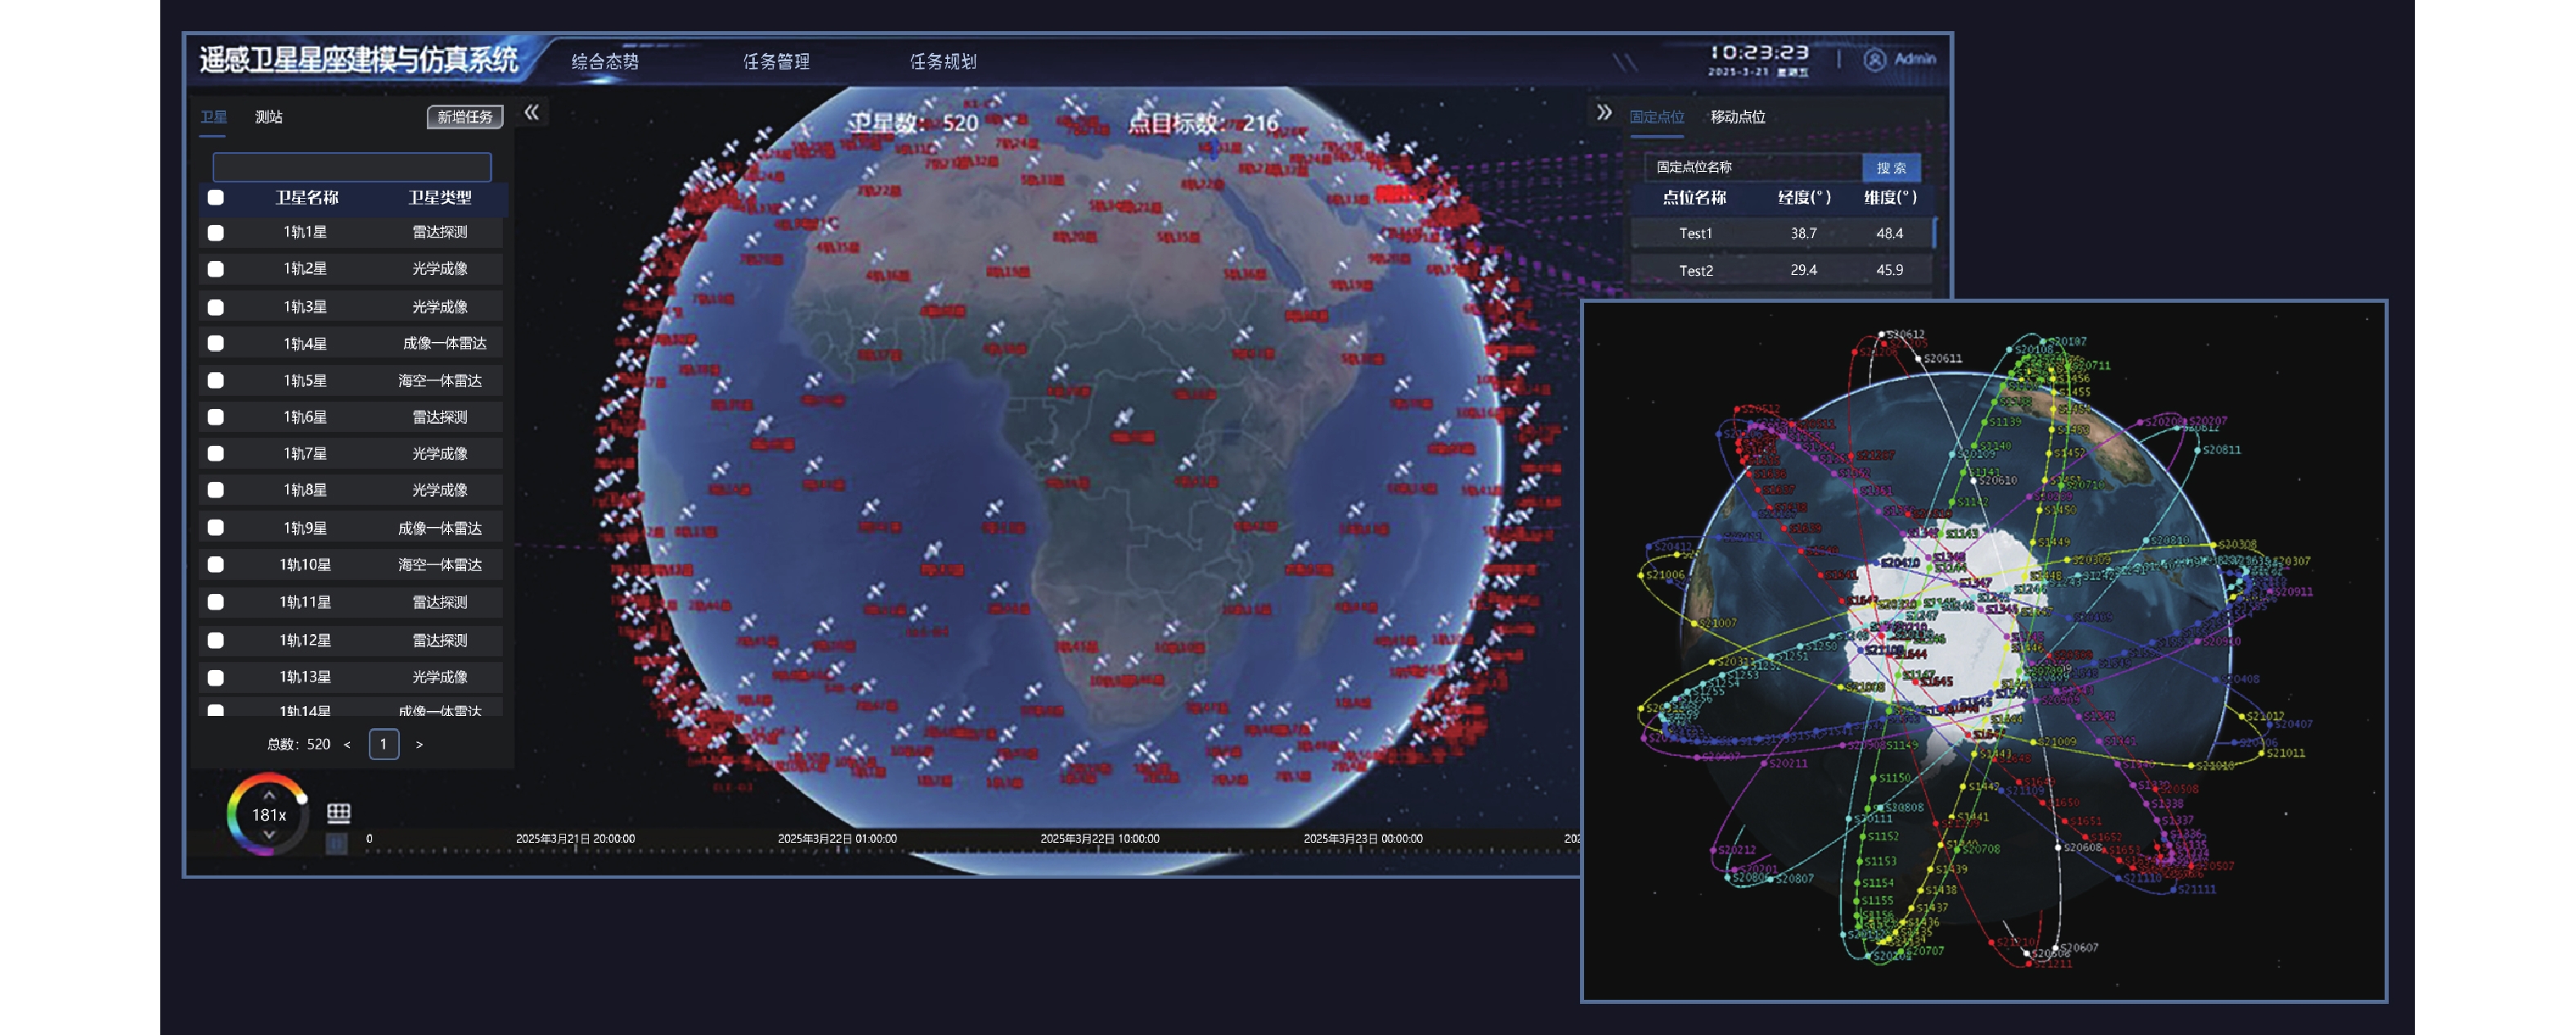2576x1035 pixels.
Task: Switch to the 移动点位 tab
Action: coord(1738,117)
